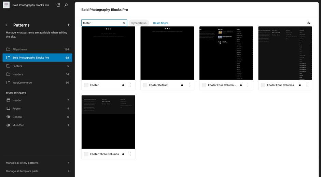Expand Manage all template parts

[37, 171]
